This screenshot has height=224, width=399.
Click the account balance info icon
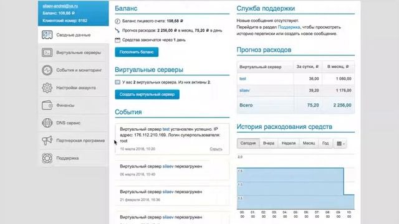pos(117,21)
